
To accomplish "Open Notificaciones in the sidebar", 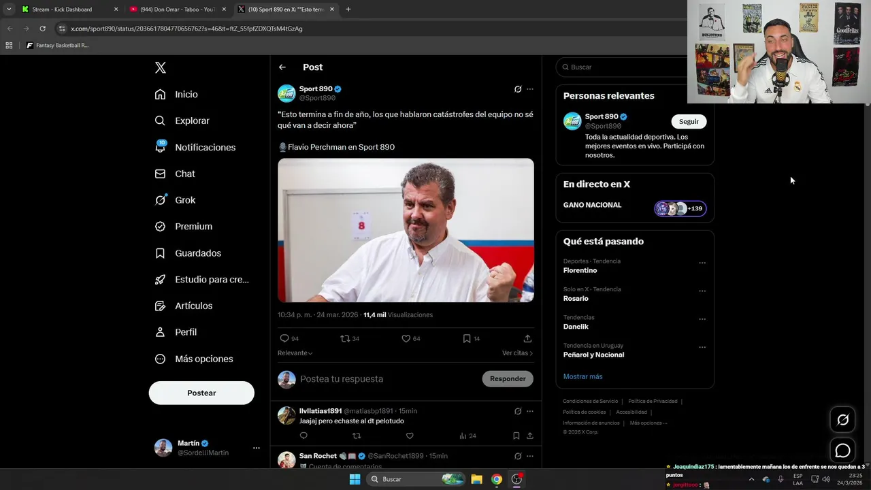I will 195,147.
